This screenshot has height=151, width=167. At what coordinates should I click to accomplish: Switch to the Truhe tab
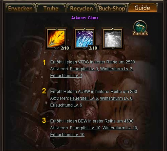coord(51,8)
